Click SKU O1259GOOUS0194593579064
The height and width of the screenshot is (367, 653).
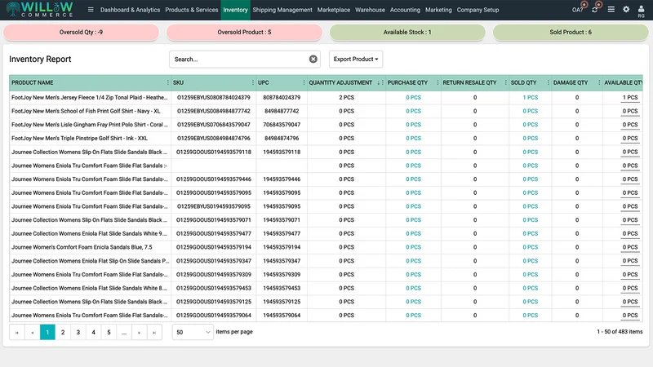(214, 315)
